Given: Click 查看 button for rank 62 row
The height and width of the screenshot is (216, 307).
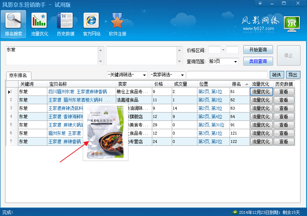Looking at the screenshot, I should [x=284, y=100].
